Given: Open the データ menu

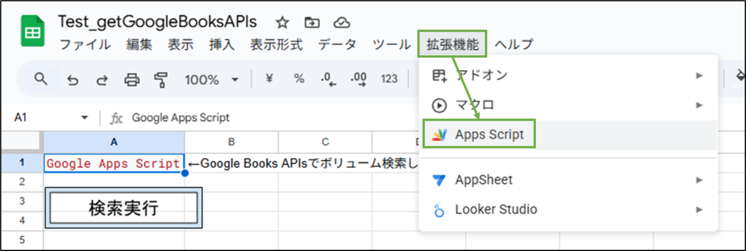Looking at the screenshot, I should 338,44.
